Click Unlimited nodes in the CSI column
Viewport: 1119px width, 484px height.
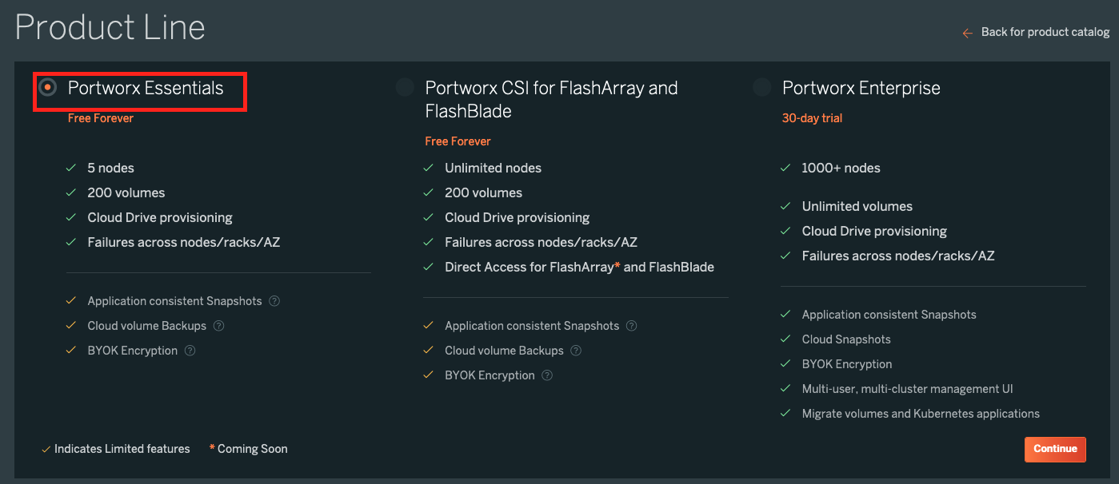[493, 168]
